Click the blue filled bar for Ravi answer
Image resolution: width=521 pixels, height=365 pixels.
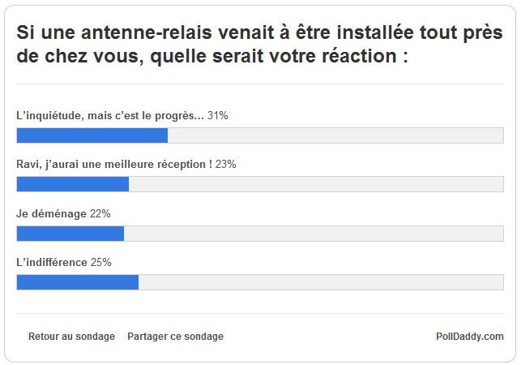tap(73, 184)
